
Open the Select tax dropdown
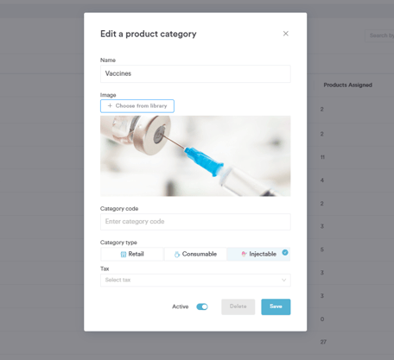pyautogui.click(x=195, y=280)
